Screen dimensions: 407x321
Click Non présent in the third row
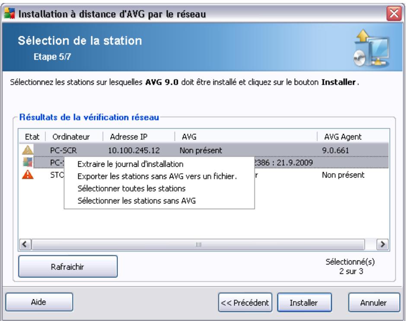[343, 175]
